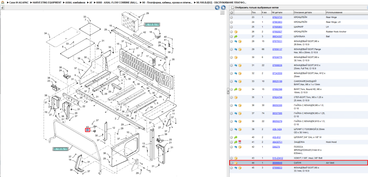The height and width of the screenshot is (177, 368).
Task: Click blue return arrow in row 31
Action: point(236,65)
